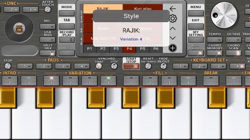This screenshot has width=250, height=140.
Task: Tap the back arrow in the display
Action: (x=173, y=9)
